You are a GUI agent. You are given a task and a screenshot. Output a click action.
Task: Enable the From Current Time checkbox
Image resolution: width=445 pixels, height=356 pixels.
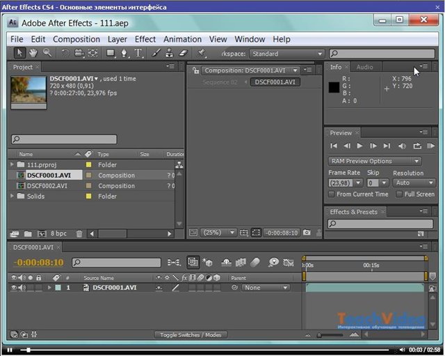click(x=332, y=194)
